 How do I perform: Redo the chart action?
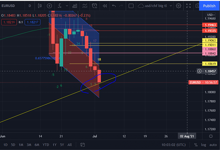coord(121,6)
